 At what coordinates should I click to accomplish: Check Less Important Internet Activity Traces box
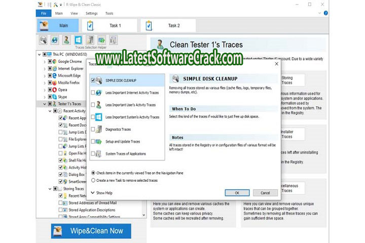(x=92, y=93)
